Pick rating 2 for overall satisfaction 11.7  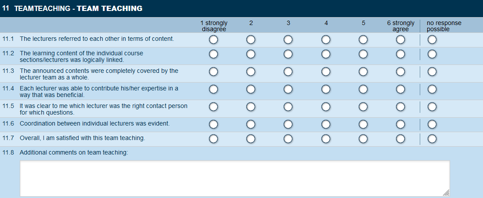[251, 139]
